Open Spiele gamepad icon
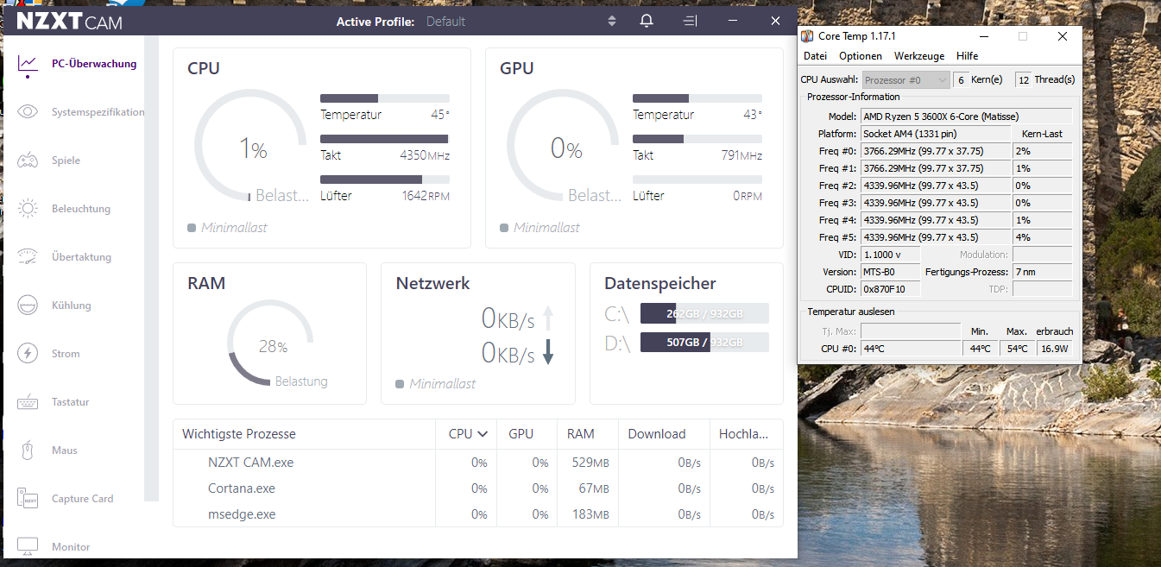 [x=28, y=161]
